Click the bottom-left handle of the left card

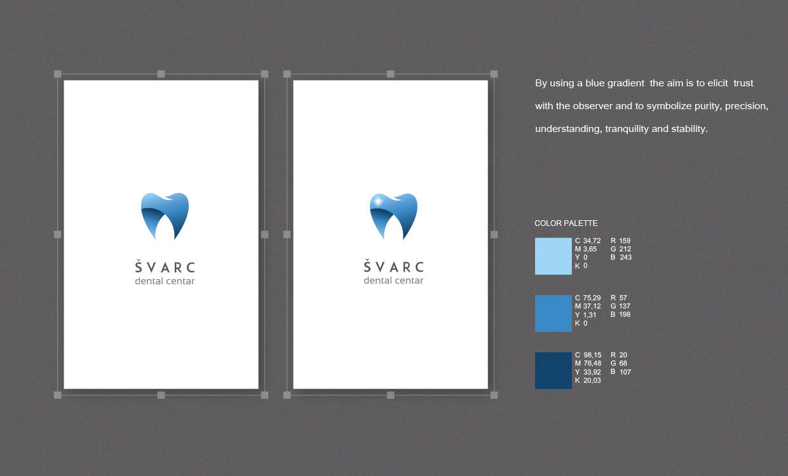[58, 395]
